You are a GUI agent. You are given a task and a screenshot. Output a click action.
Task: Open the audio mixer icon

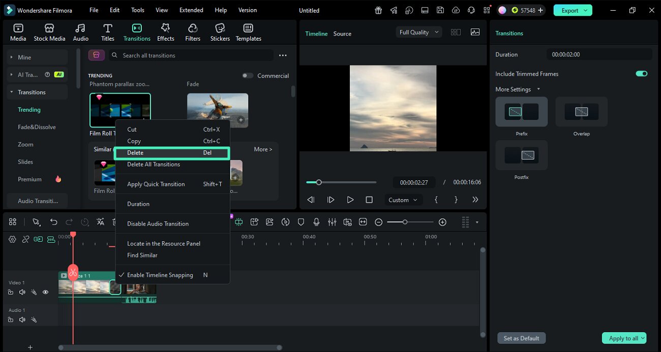(x=332, y=222)
